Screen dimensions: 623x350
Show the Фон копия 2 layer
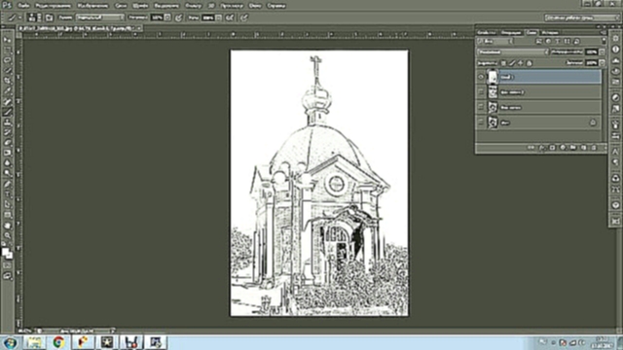point(481,92)
